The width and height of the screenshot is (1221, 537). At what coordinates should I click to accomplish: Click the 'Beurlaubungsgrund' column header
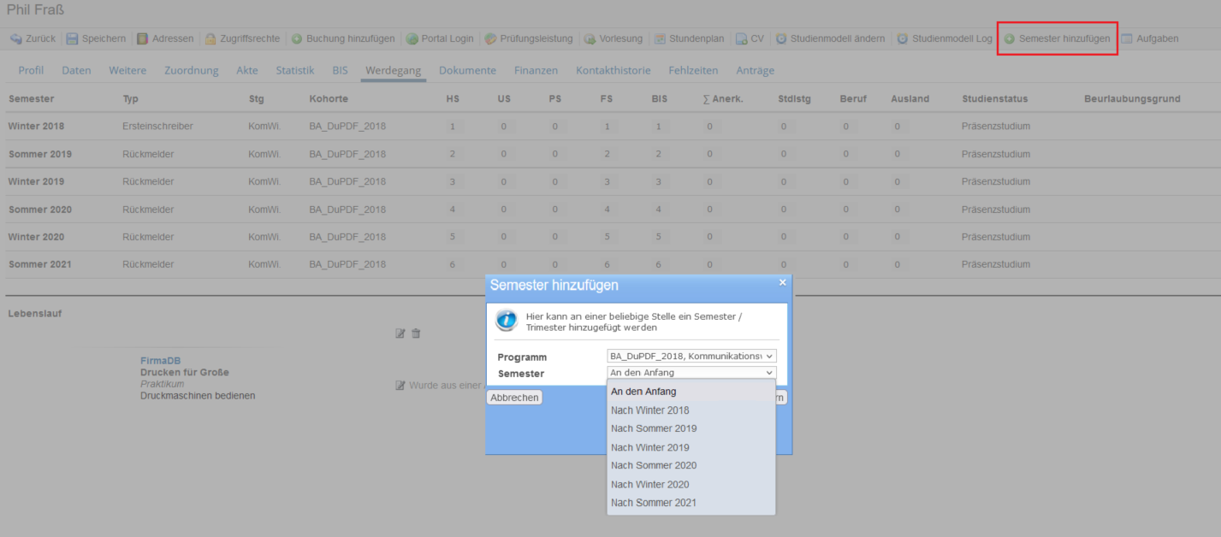point(1132,99)
